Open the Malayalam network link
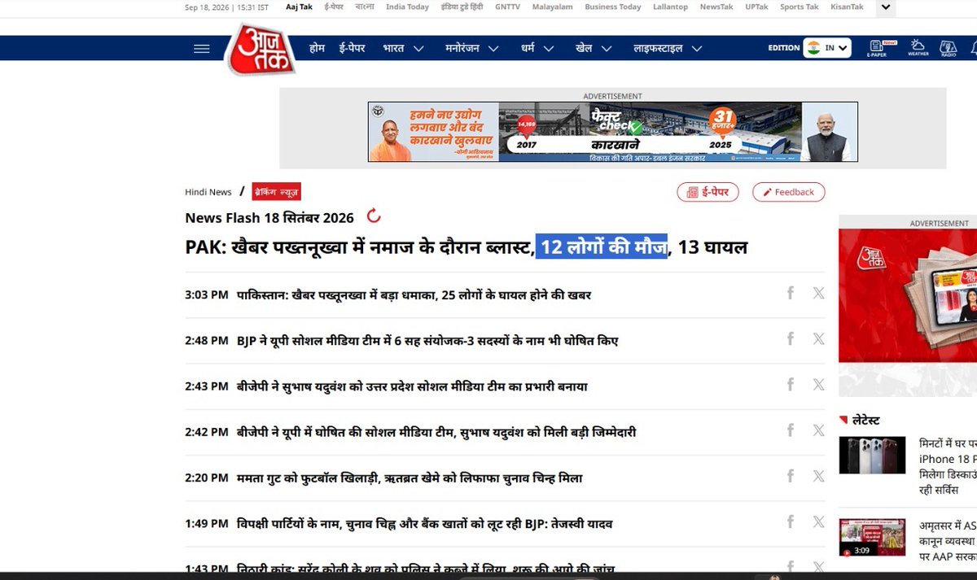Screen dimensions: 977x580 pos(553,7)
